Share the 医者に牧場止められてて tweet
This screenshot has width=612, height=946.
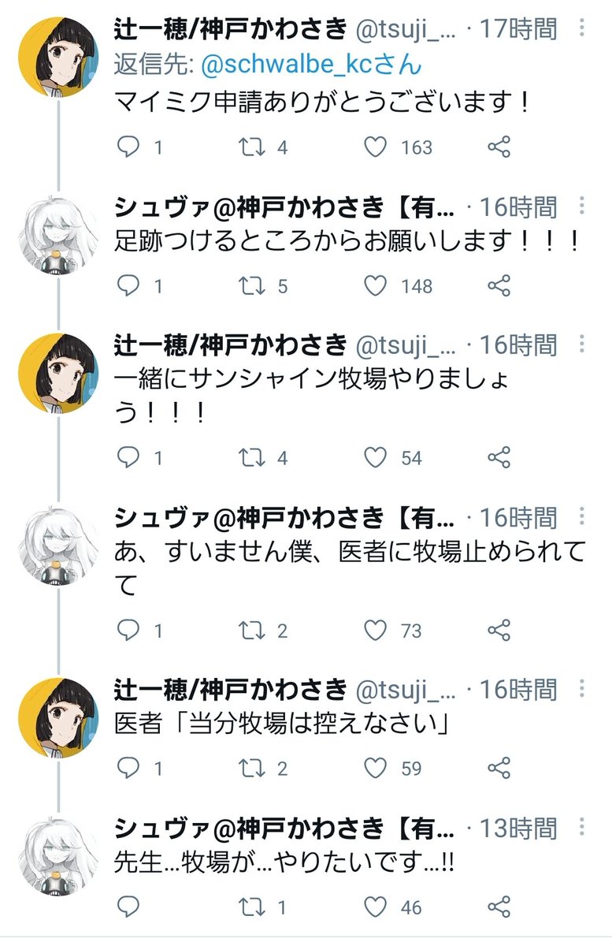[x=499, y=630]
